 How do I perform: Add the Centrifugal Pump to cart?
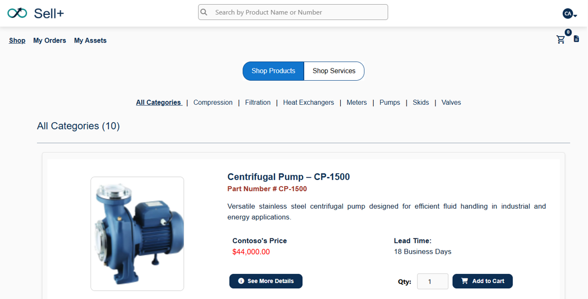point(482,281)
